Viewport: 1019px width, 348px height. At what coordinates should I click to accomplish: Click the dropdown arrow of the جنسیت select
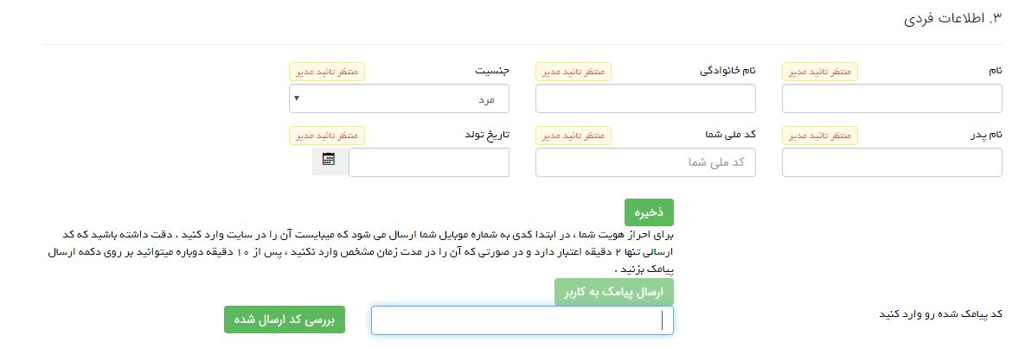pos(297,98)
